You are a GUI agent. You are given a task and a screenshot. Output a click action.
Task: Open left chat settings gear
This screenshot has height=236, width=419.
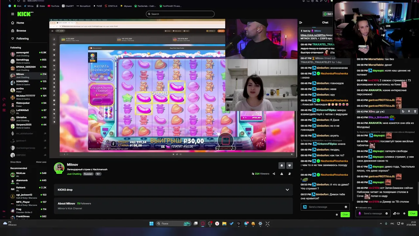click(x=337, y=215)
